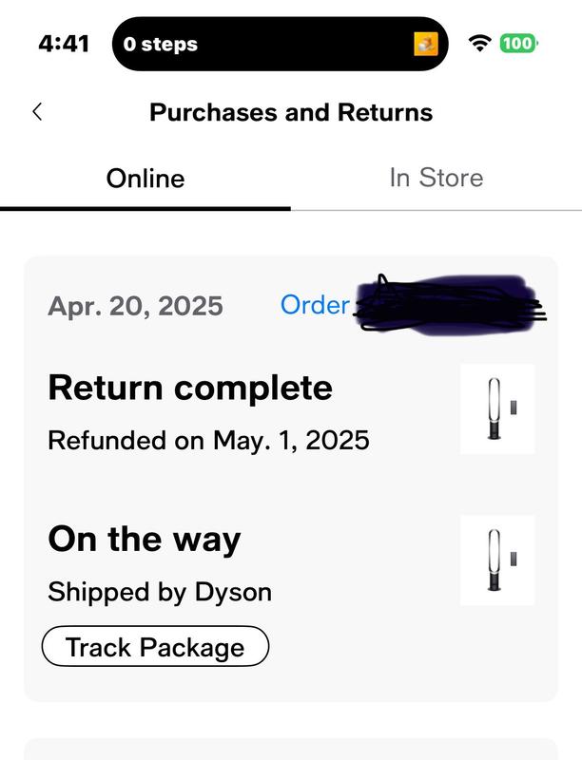Select the Return complete heading
Screen dimensions: 582x760
pos(190,388)
